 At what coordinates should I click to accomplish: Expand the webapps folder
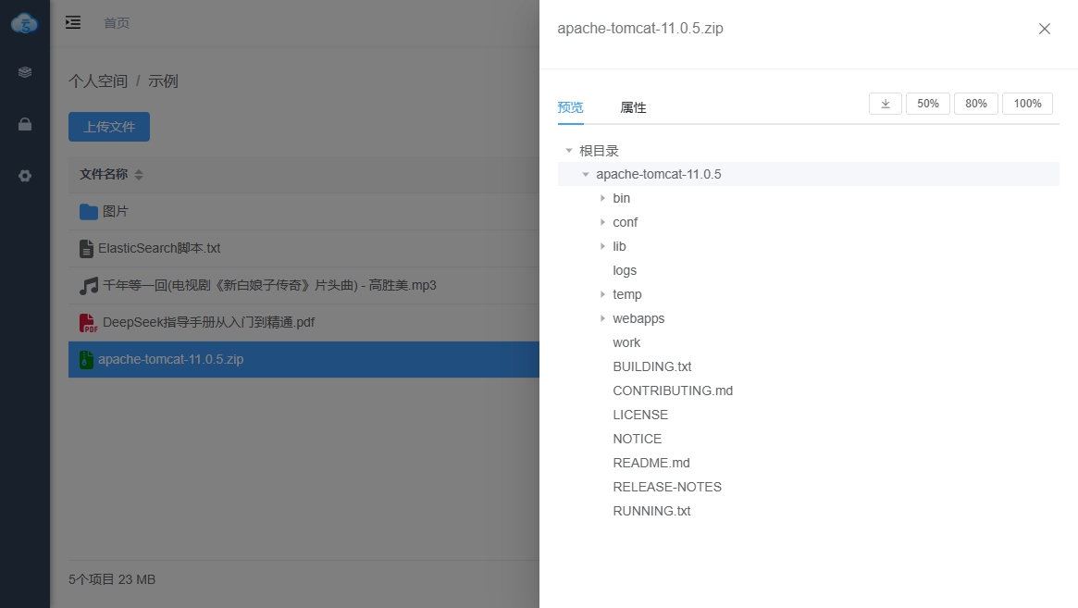602,318
